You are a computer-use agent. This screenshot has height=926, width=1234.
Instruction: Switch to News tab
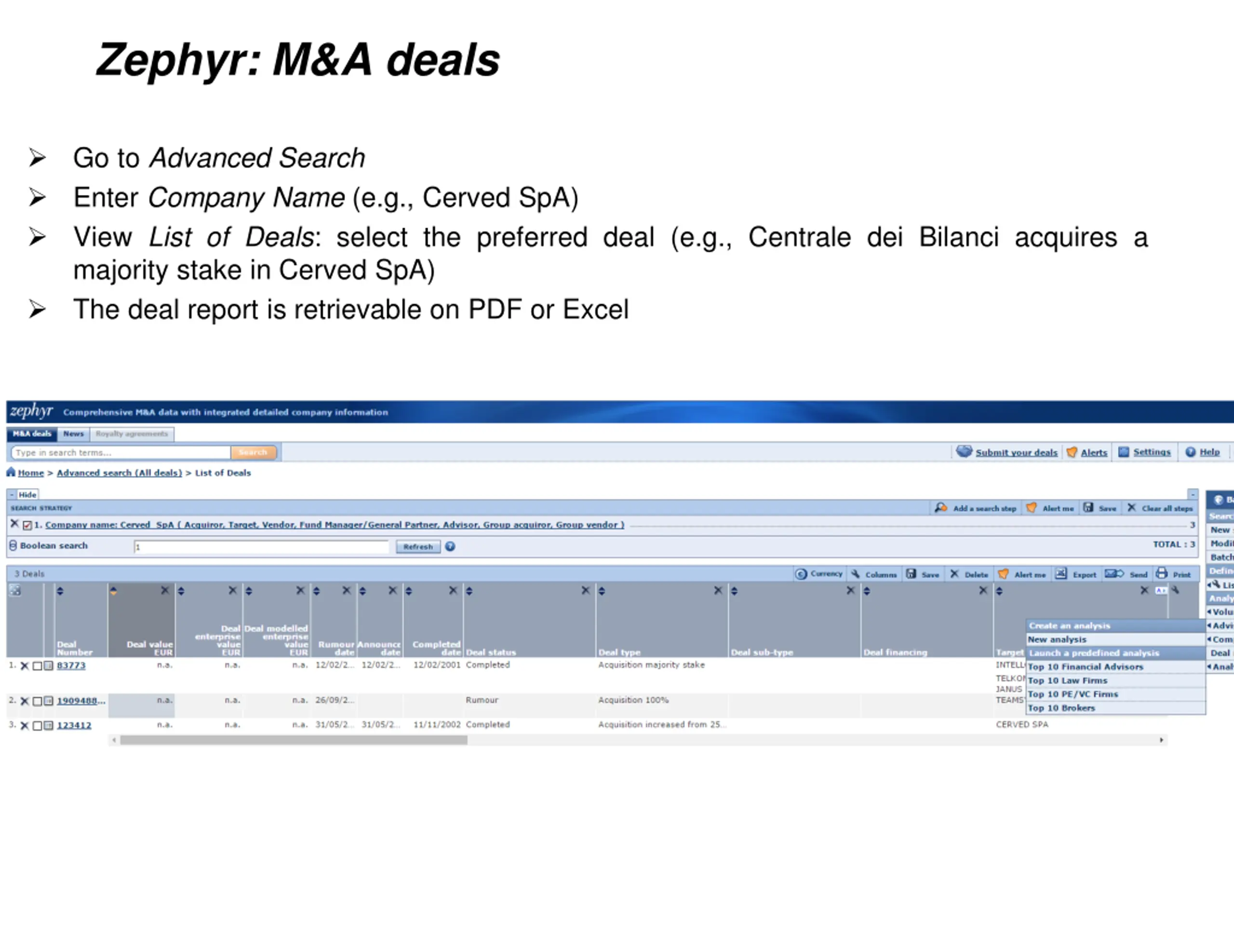coord(73,434)
